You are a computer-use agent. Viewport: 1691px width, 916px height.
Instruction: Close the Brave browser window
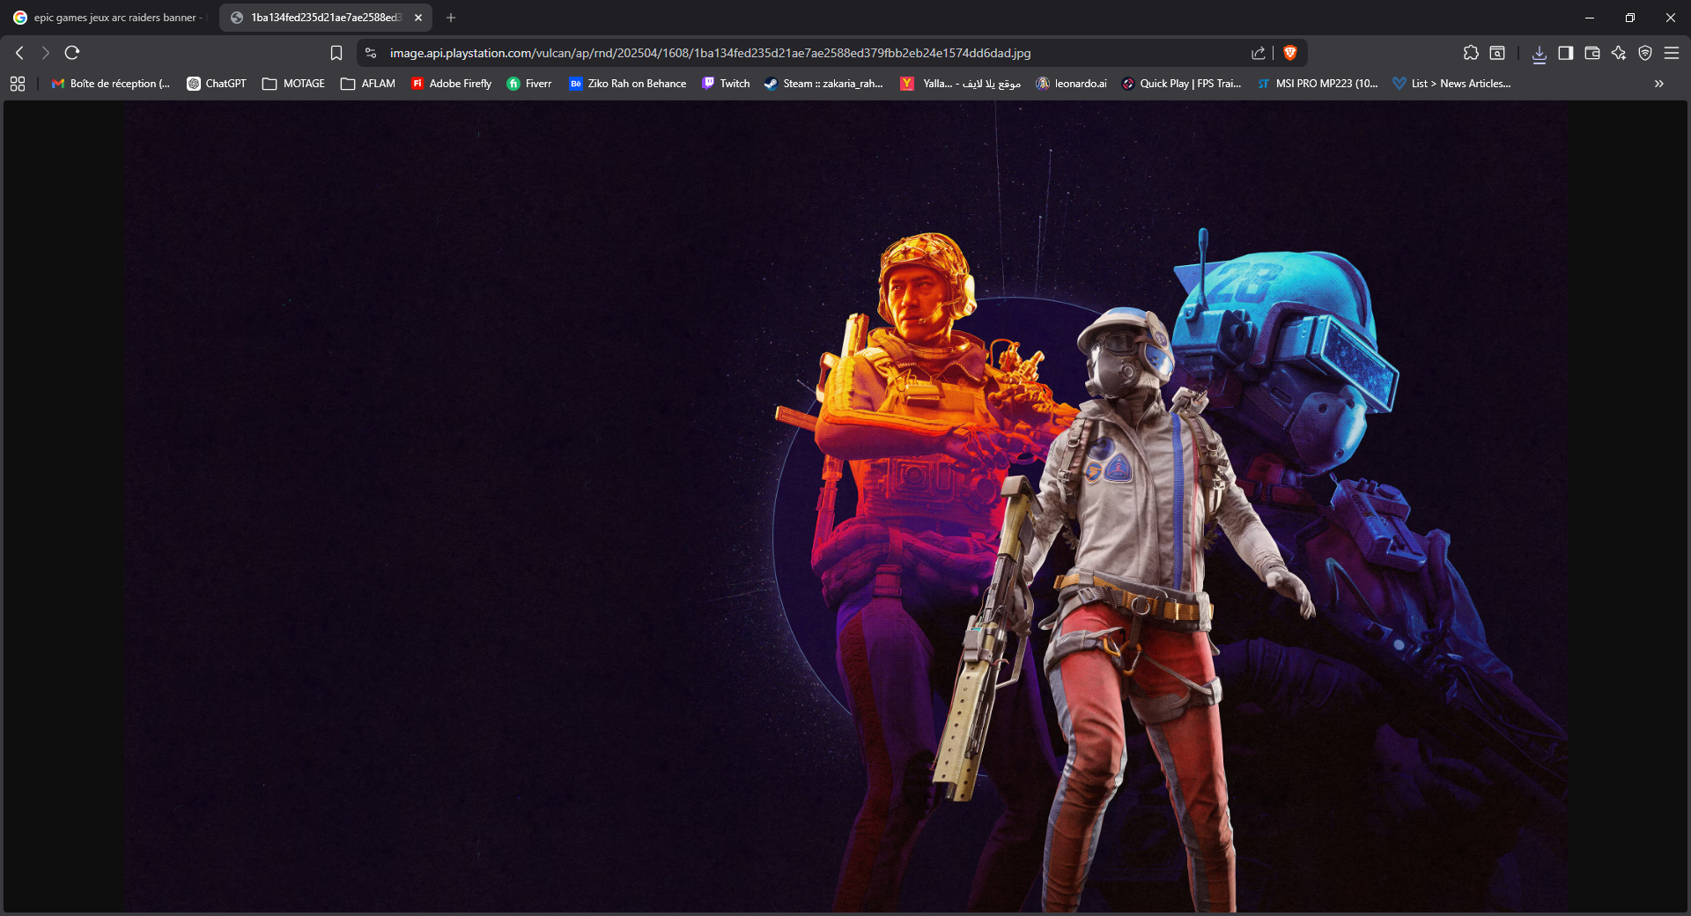1671,18
